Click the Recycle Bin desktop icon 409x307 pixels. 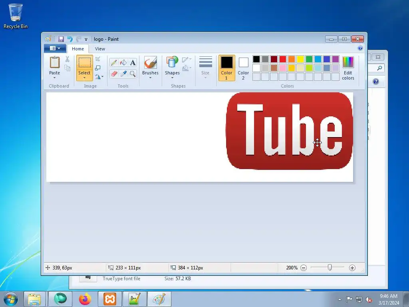[x=16, y=16]
